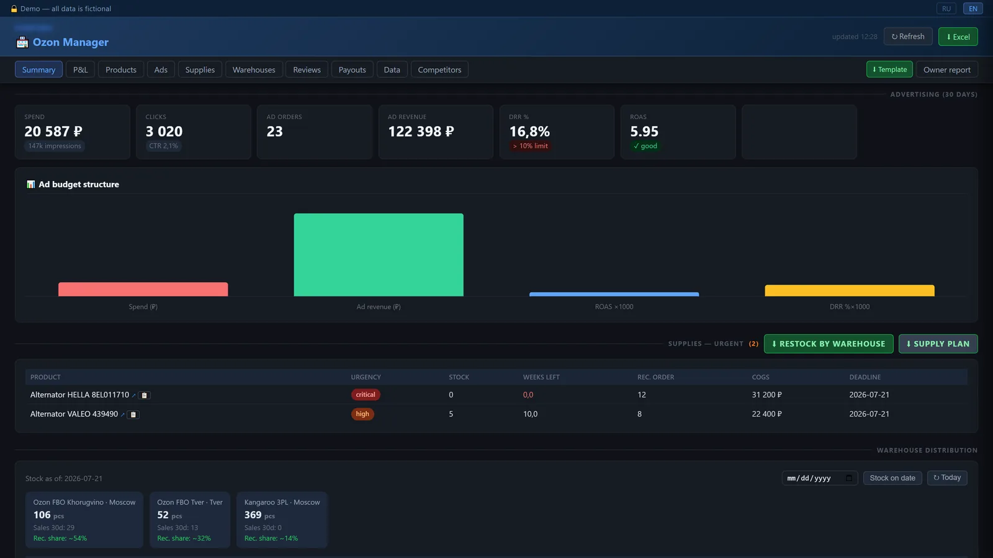Click the COGS value '22 400 ₽'
993x558 pixels.
(x=767, y=414)
